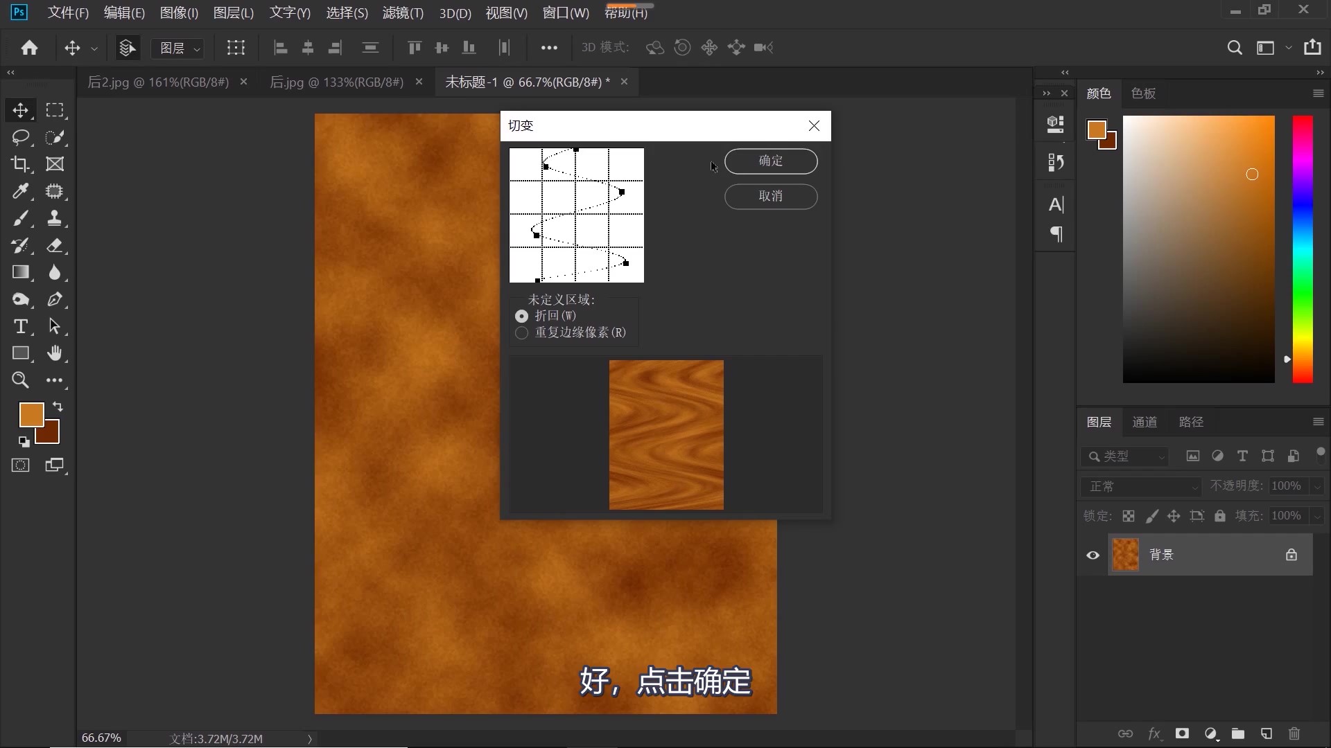The width and height of the screenshot is (1331, 748).
Task: Click the 取消 button
Action: pyautogui.click(x=772, y=197)
